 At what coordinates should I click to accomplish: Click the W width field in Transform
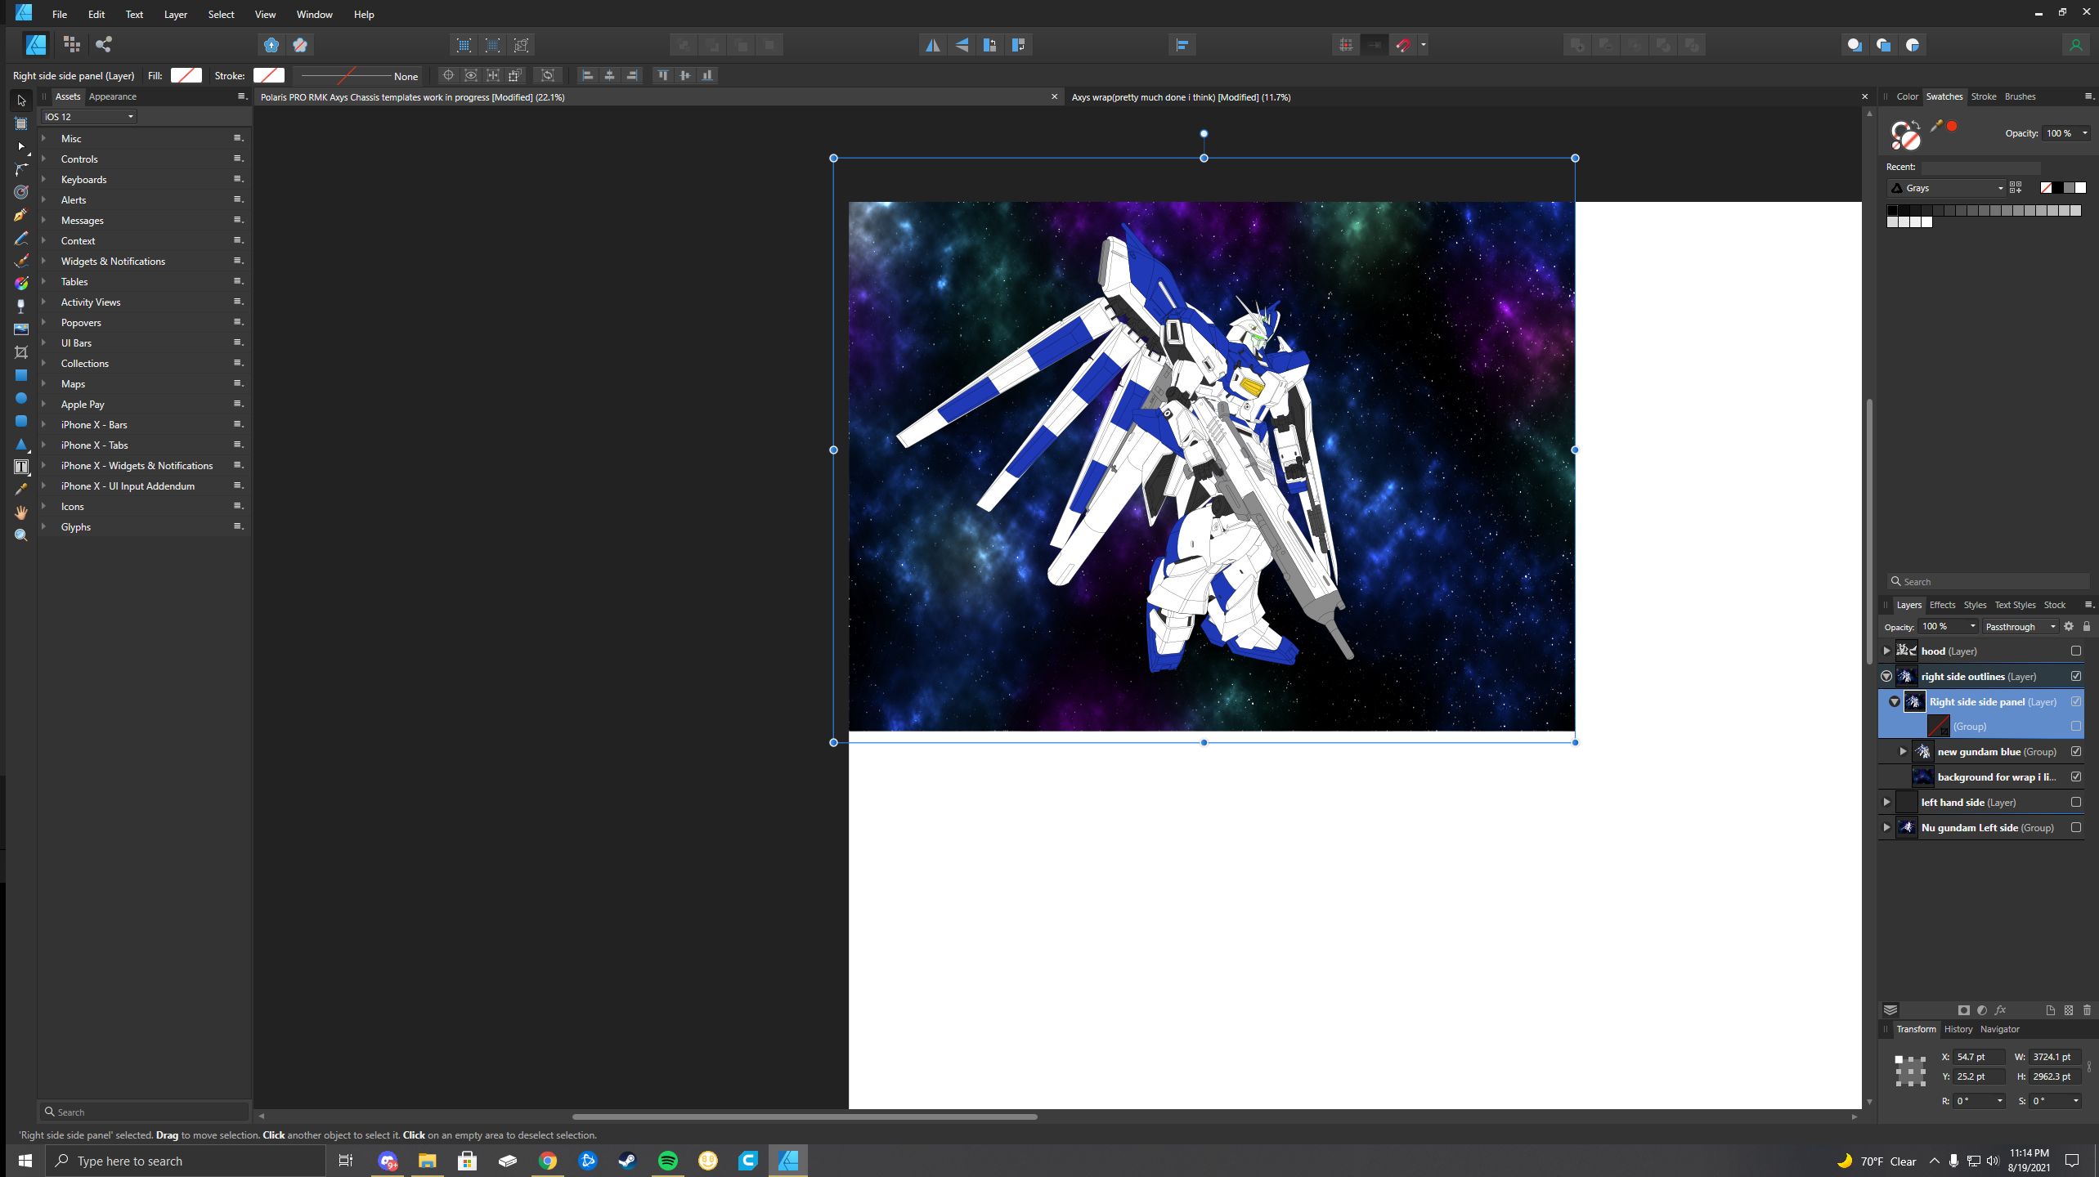(x=2056, y=1057)
